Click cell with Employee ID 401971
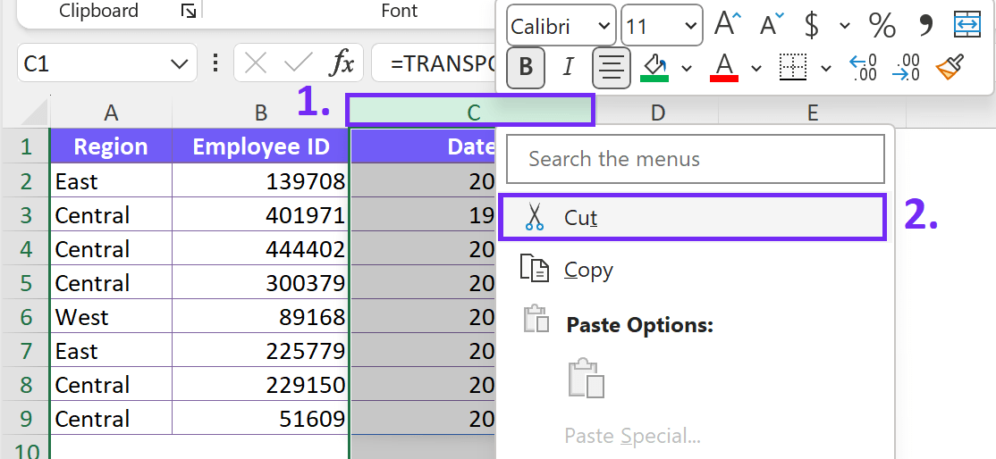The height and width of the screenshot is (459, 996). point(260,214)
